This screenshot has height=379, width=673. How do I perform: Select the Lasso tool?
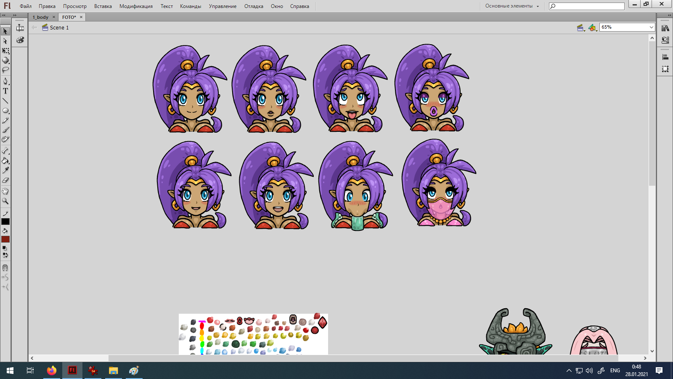5,70
